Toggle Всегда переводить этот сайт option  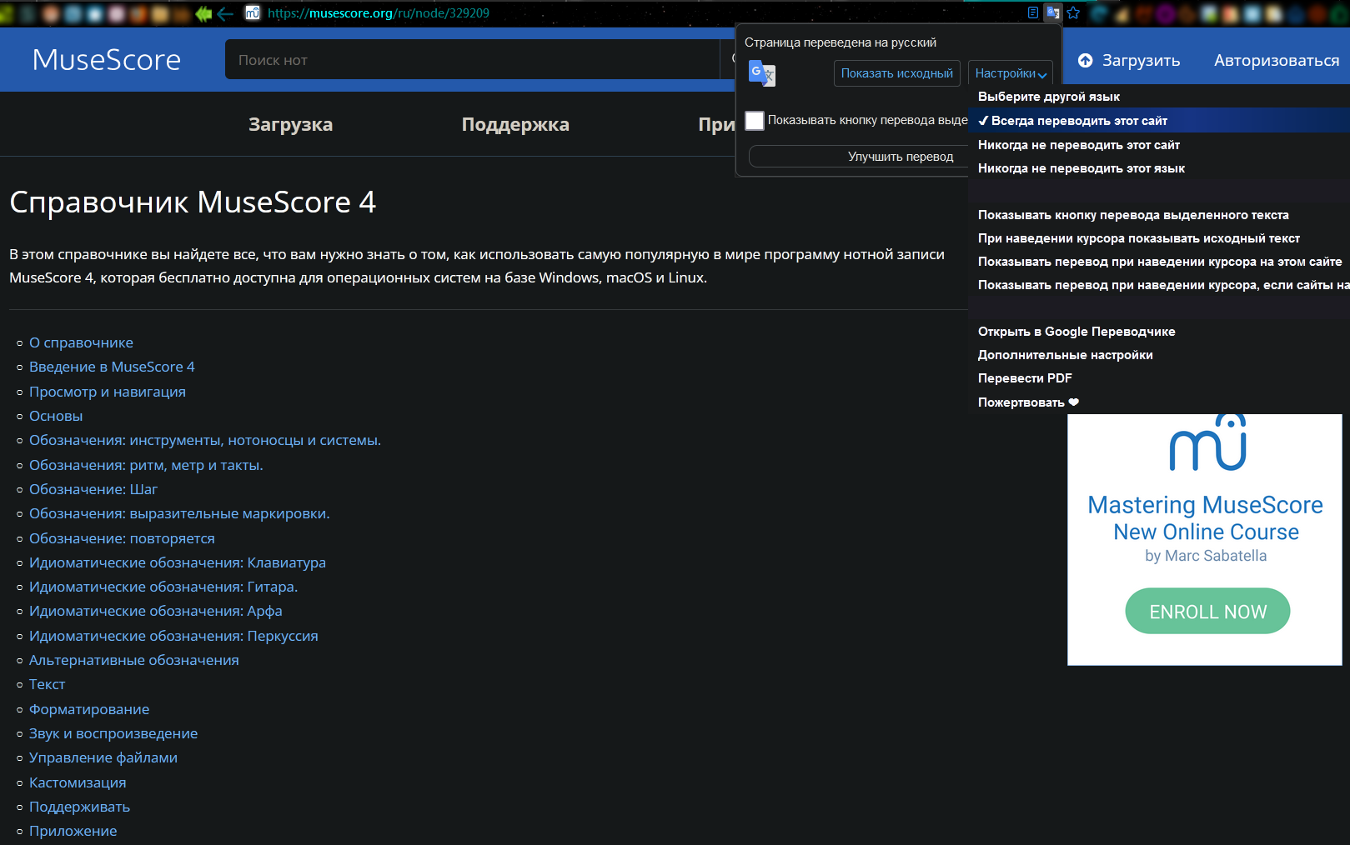(x=1159, y=121)
